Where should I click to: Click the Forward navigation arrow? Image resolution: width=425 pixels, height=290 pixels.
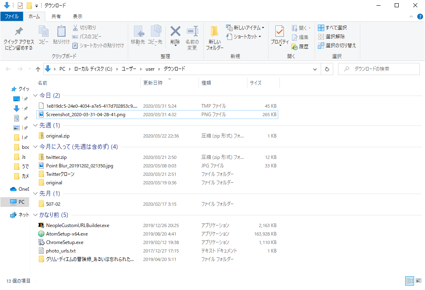[20, 69]
